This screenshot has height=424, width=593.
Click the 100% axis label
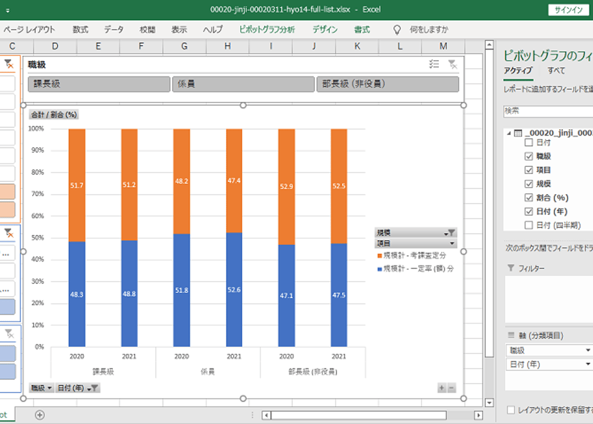[37, 128]
